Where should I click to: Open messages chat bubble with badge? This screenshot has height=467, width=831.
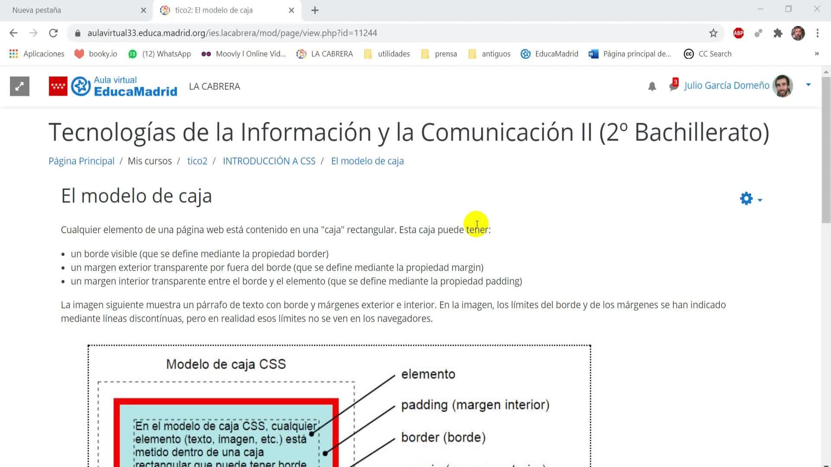pyautogui.click(x=673, y=85)
